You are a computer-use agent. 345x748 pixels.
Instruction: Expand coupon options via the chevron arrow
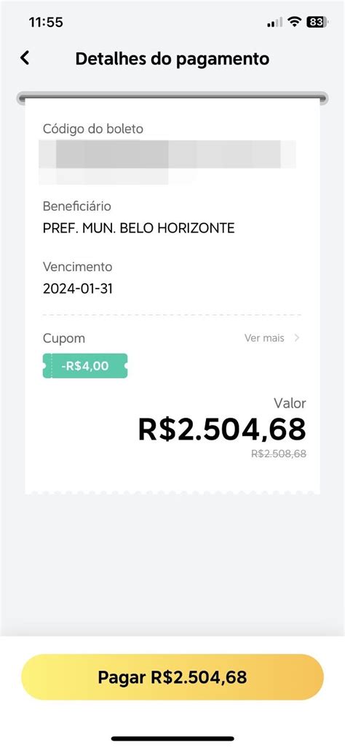[x=297, y=338]
